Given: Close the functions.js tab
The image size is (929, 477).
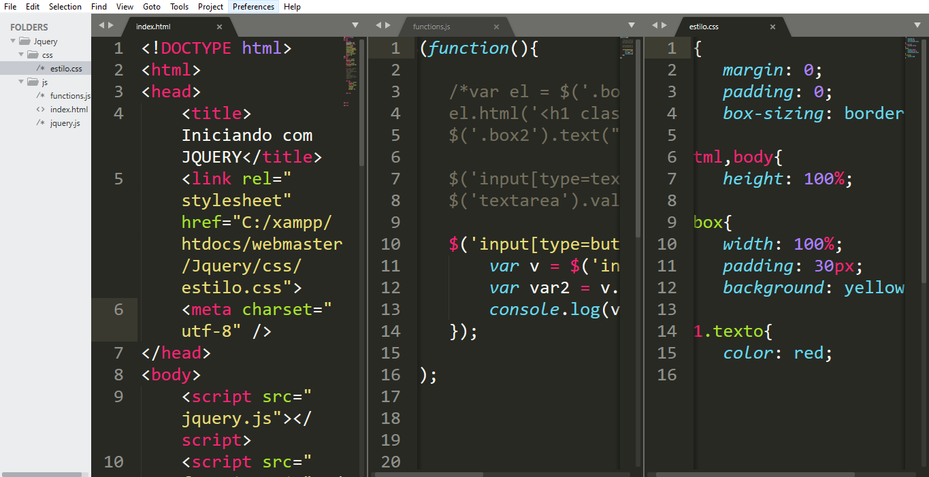Looking at the screenshot, I should click(496, 27).
